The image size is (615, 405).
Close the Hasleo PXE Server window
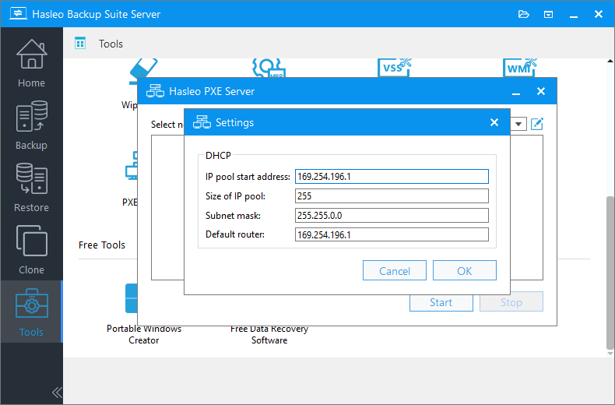point(541,91)
